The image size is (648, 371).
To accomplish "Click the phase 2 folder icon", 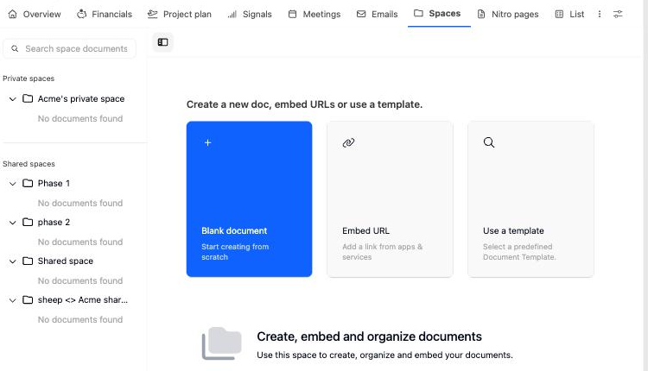I will coord(28,222).
